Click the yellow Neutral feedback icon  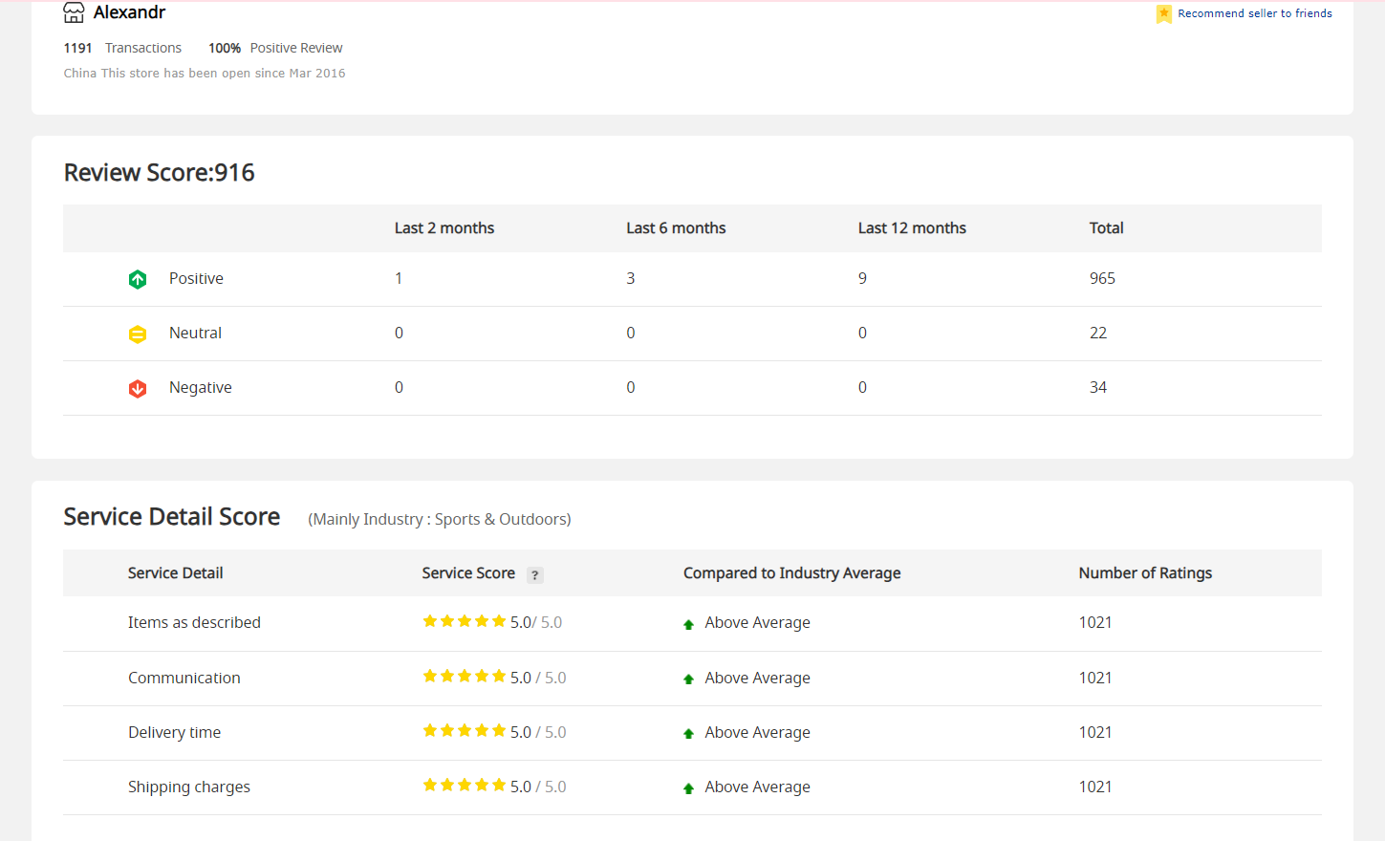(138, 334)
